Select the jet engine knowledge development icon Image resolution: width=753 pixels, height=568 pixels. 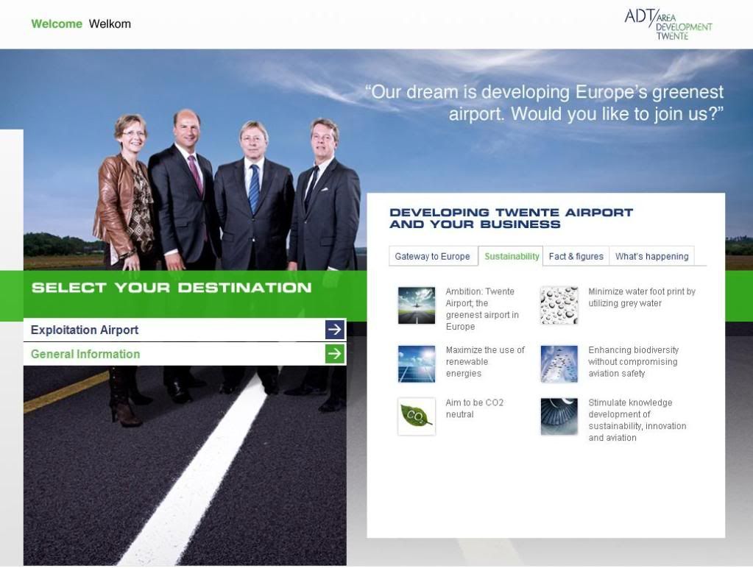[x=559, y=416]
